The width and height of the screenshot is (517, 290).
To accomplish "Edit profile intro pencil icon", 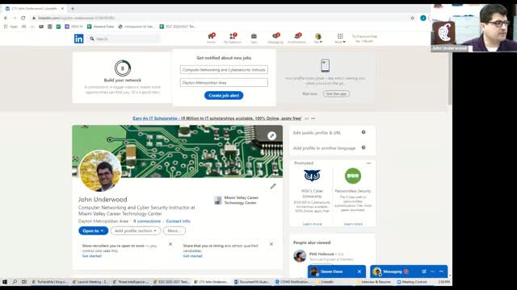I will (x=273, y=186).
